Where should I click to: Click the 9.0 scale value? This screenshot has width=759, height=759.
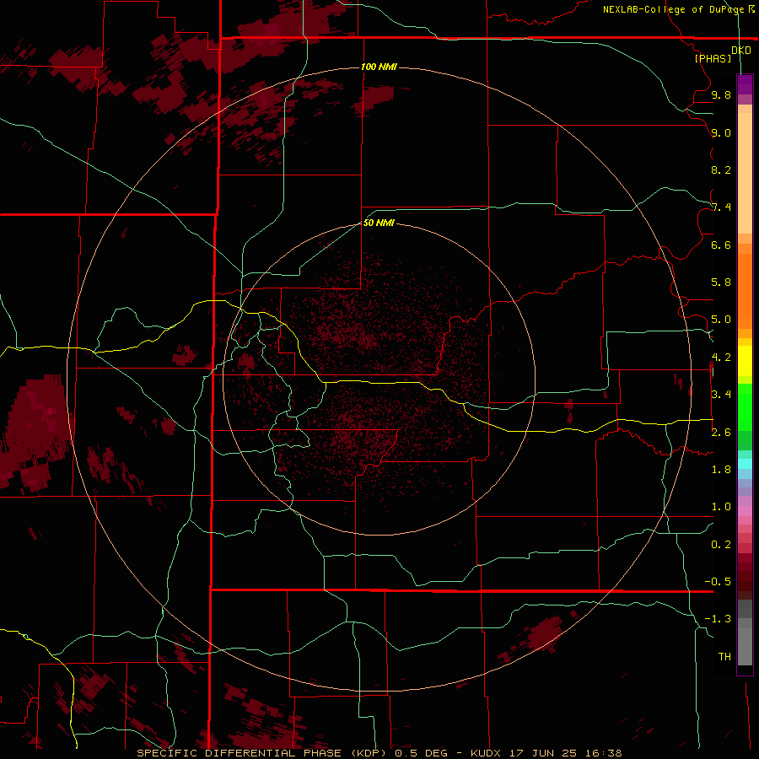tap(721, 133)
